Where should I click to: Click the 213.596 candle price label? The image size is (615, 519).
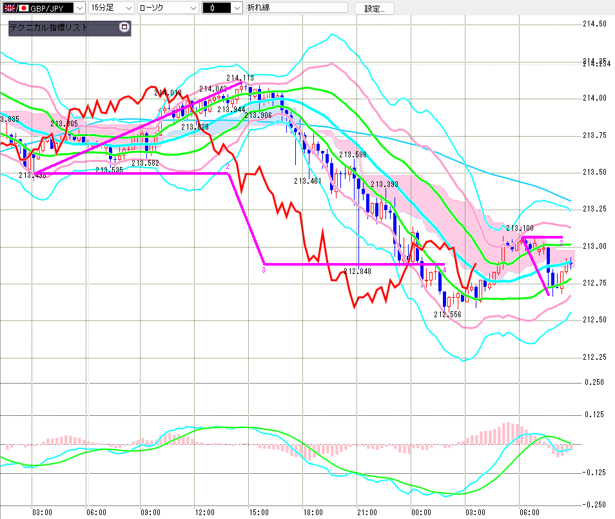[352, 155]
